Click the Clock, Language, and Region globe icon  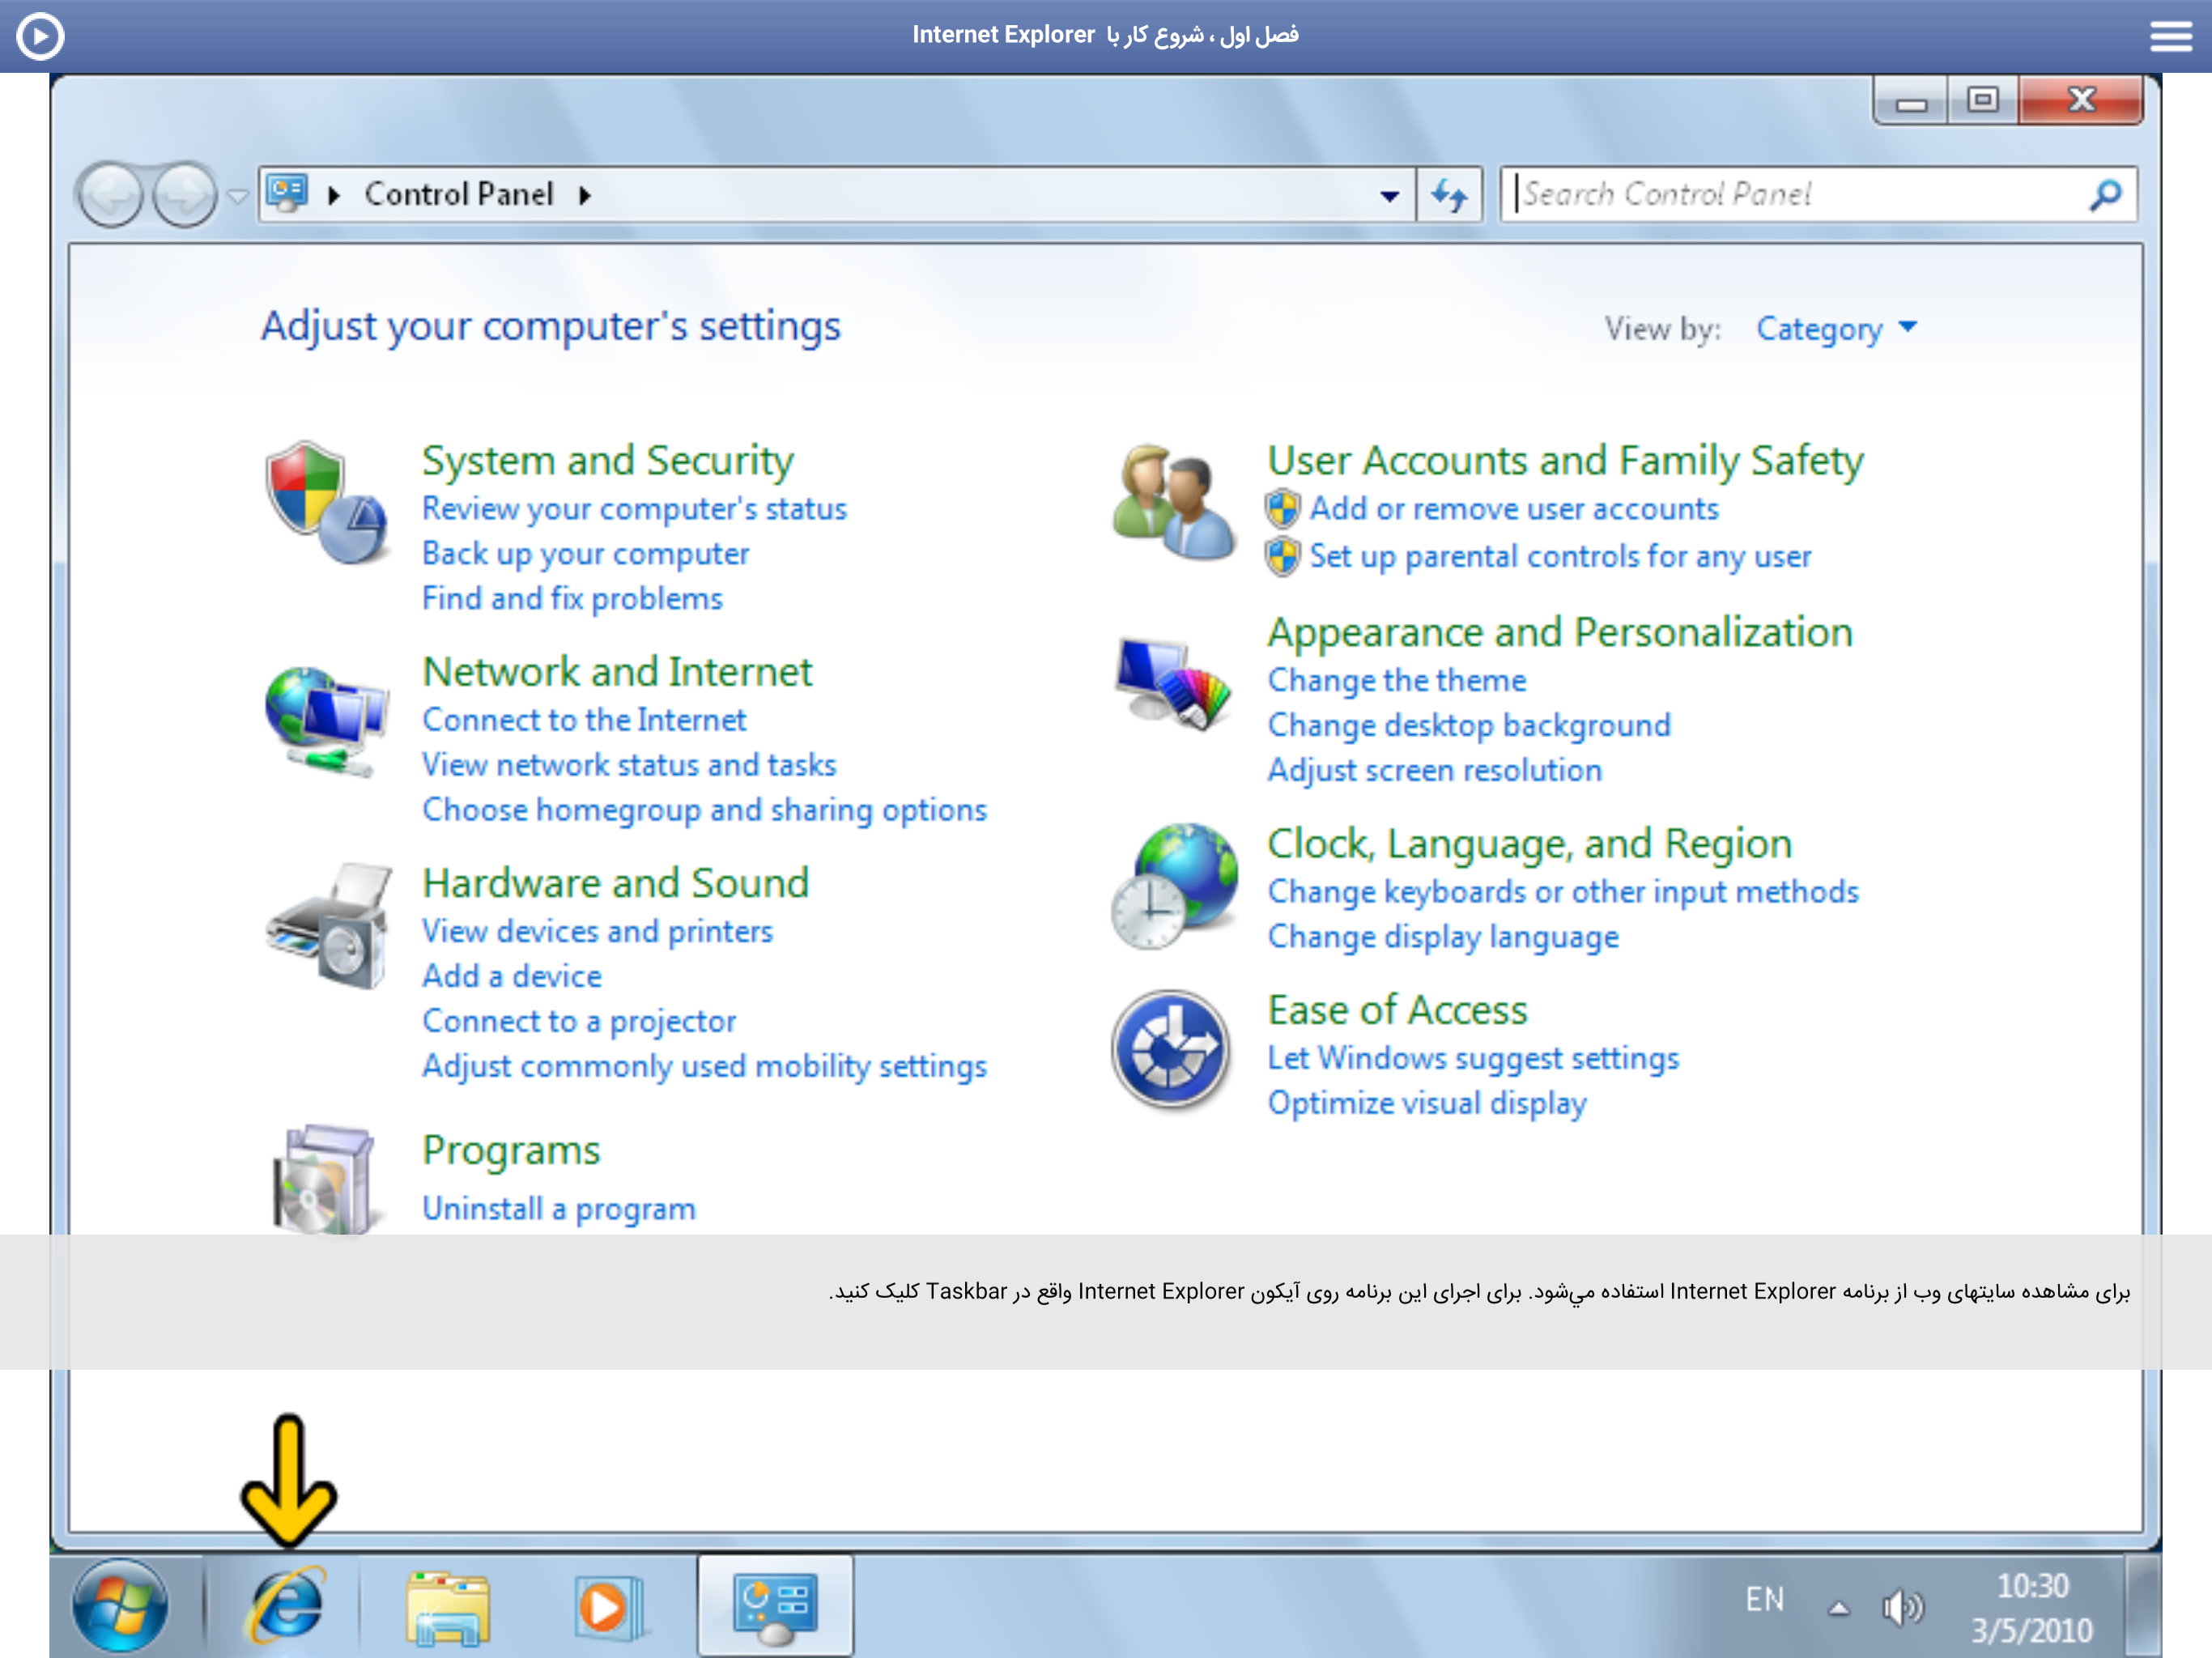click(1173, 886)
